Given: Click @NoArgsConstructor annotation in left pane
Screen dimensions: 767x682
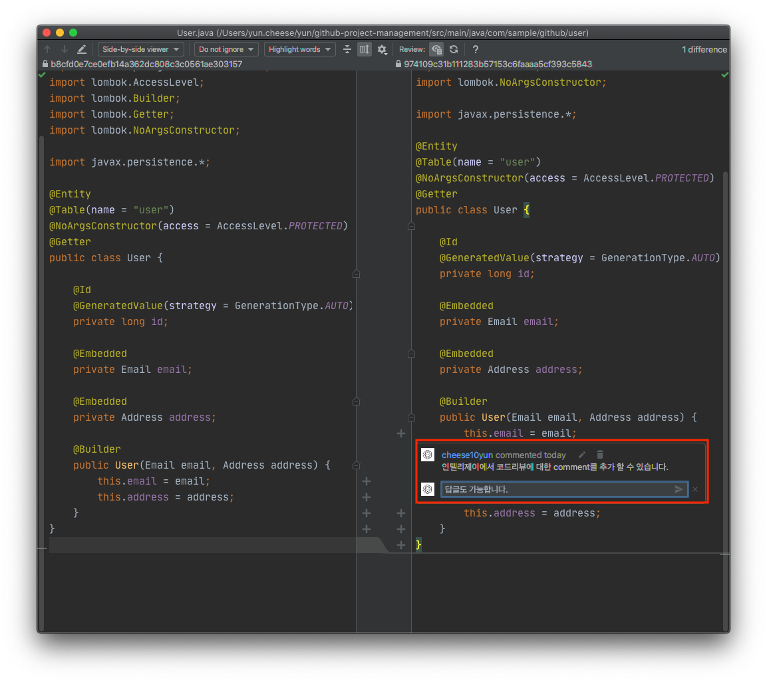Looking at the screenshot, I should (103, 226).
